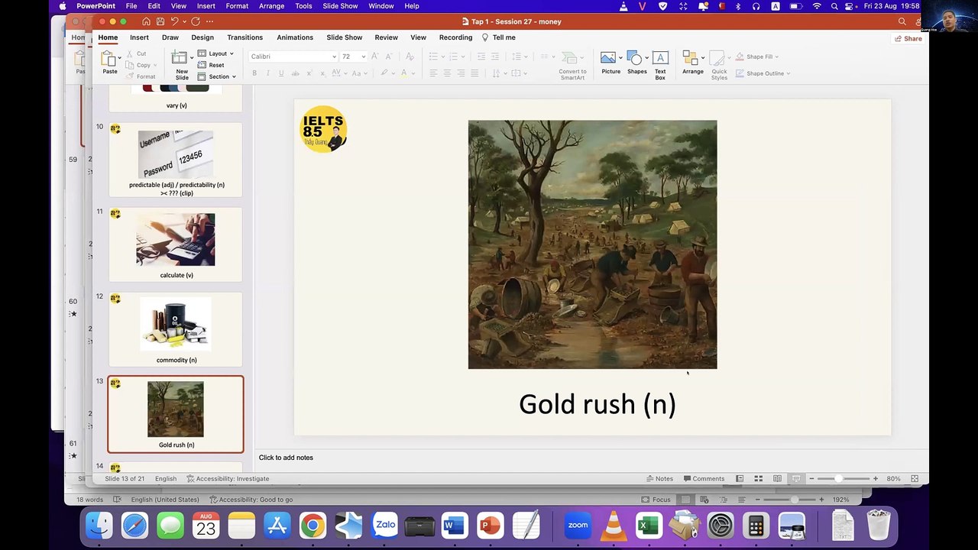Open Microsoft Word from the Dock

coord(455,526)
